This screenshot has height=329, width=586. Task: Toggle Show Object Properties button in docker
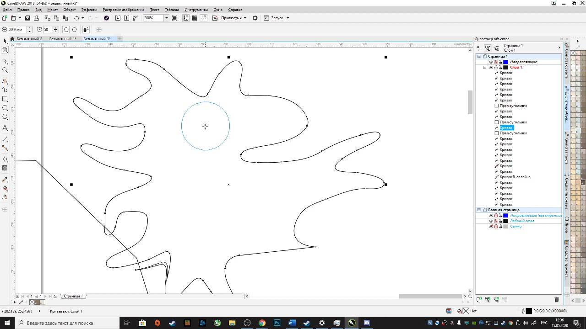(x=479, y=48)
